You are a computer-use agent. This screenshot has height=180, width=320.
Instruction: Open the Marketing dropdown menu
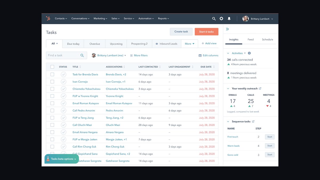100,19
